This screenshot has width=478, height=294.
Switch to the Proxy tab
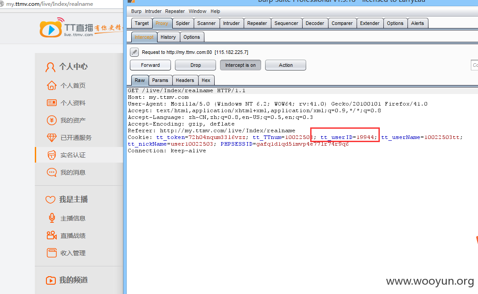click(x=162, y=23)
